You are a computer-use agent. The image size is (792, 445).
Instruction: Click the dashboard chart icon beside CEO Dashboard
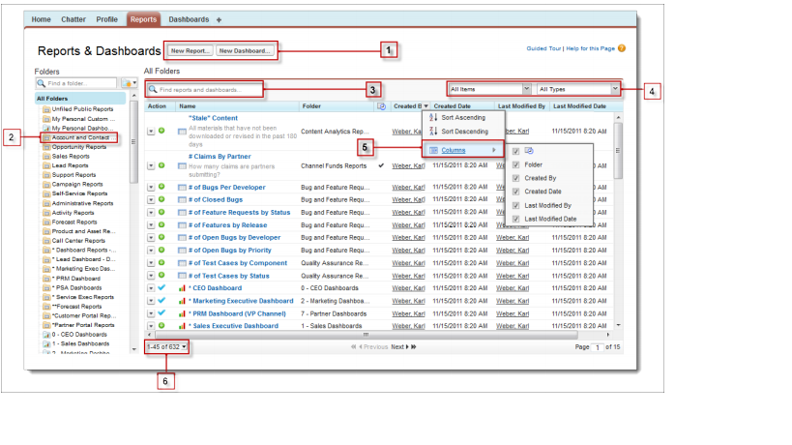(x=182, y=288)
